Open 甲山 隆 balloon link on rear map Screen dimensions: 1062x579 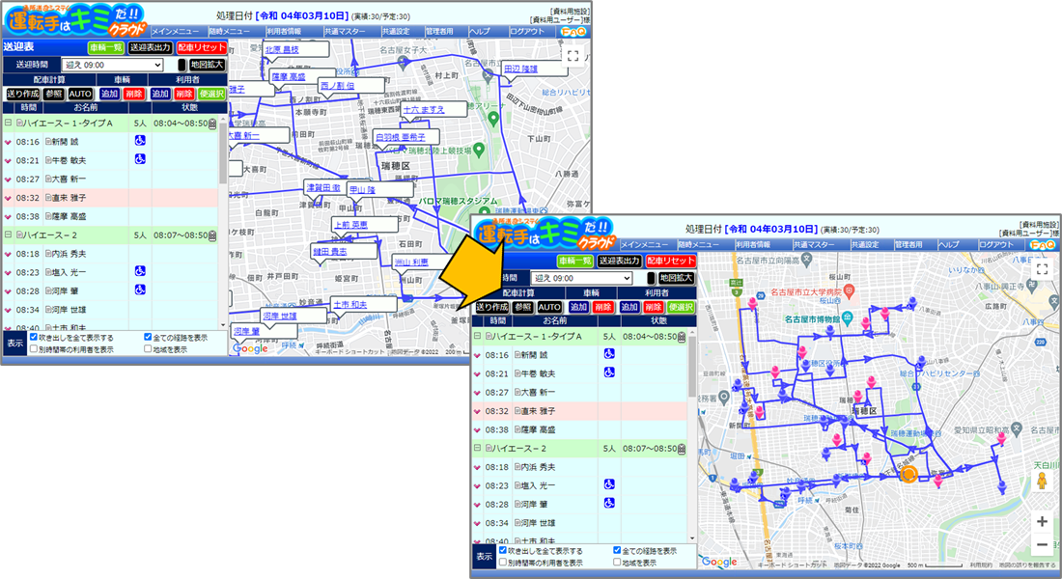tap(362, 190)
